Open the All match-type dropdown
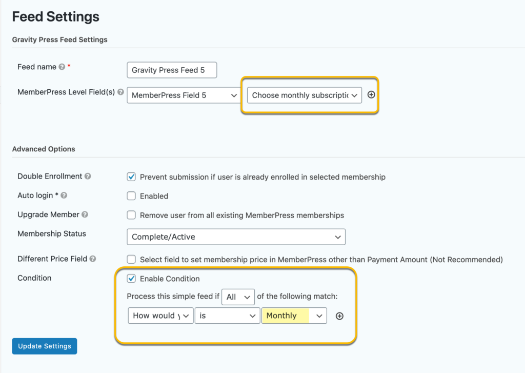Screen dimensions: 525x373 coord(238,297)
